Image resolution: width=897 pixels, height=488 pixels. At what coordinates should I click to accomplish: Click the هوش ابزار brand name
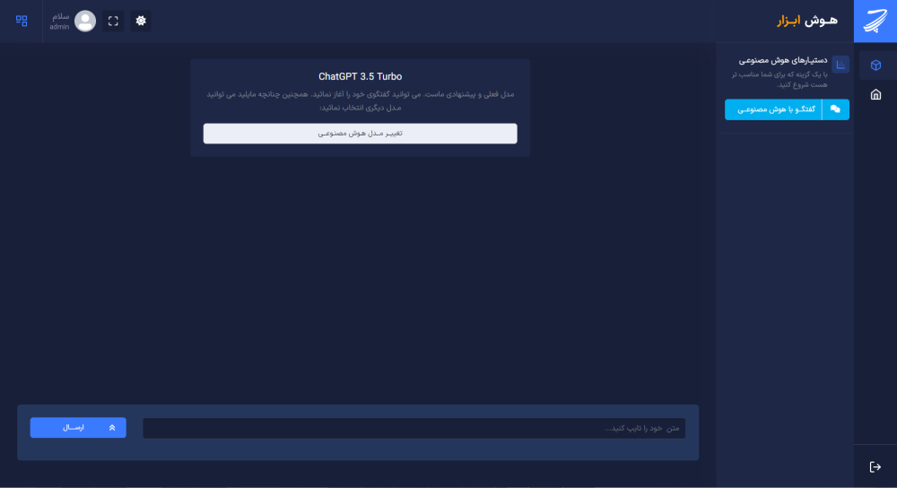tap(807, 21)
